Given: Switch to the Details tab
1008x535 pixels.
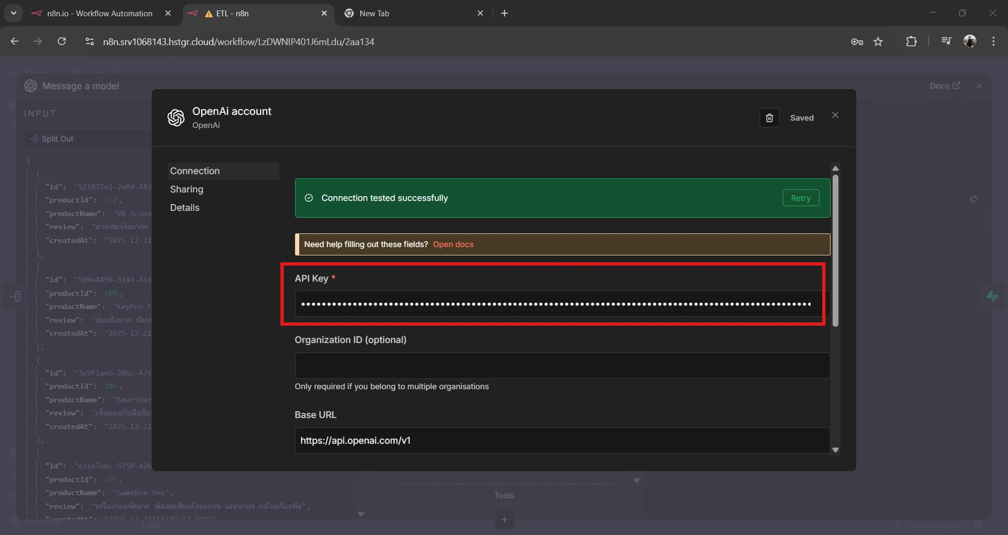Looking at the screenshot, I should coord(185,208).
